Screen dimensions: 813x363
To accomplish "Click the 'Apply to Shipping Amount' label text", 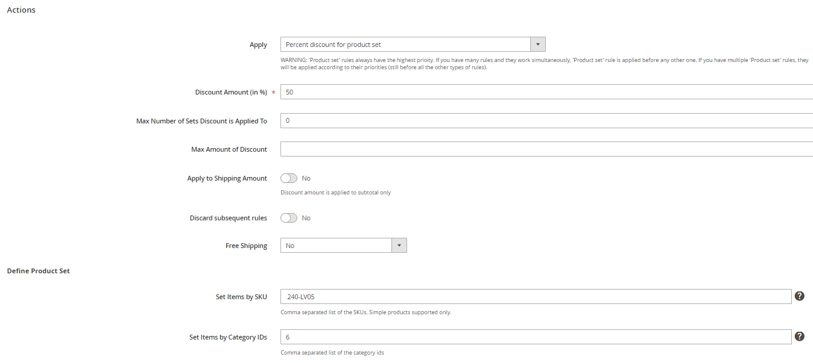I will [227, 179].
